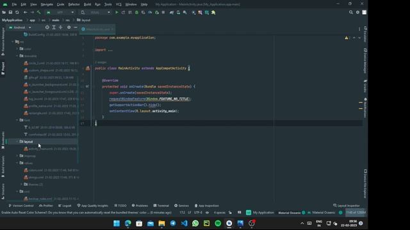Click the Make Project hammer icon
410x230 pixels.
38,12
